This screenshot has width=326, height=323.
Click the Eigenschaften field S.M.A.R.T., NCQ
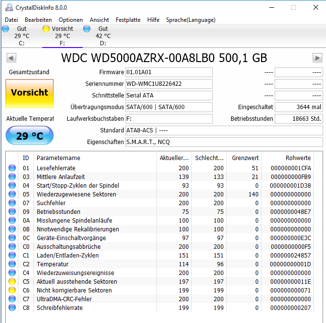(224, 142)
